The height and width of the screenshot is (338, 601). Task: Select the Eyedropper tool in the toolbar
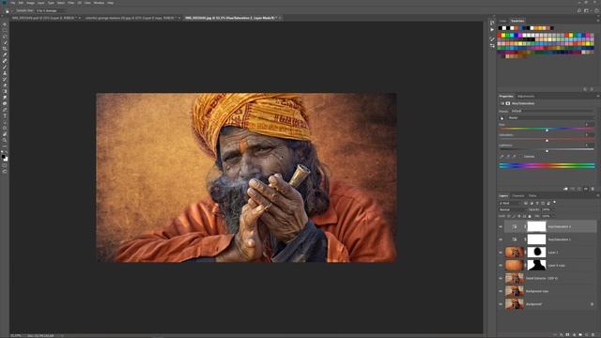5,54
